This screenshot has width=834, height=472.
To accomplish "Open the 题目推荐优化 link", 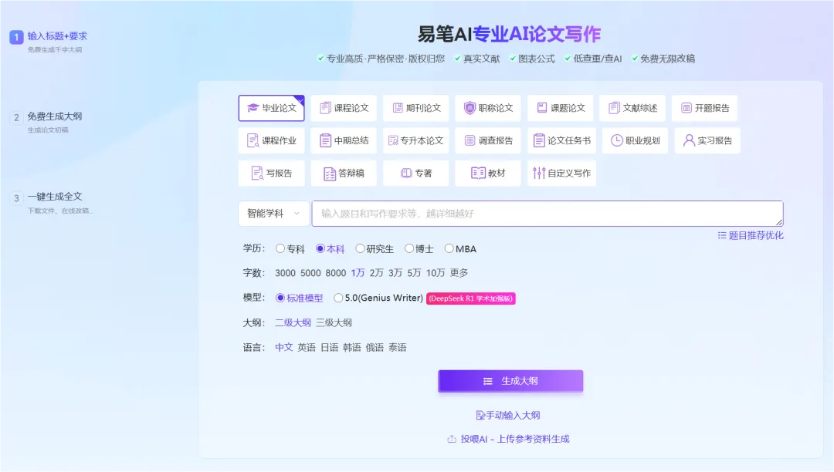I will point(751,235).
